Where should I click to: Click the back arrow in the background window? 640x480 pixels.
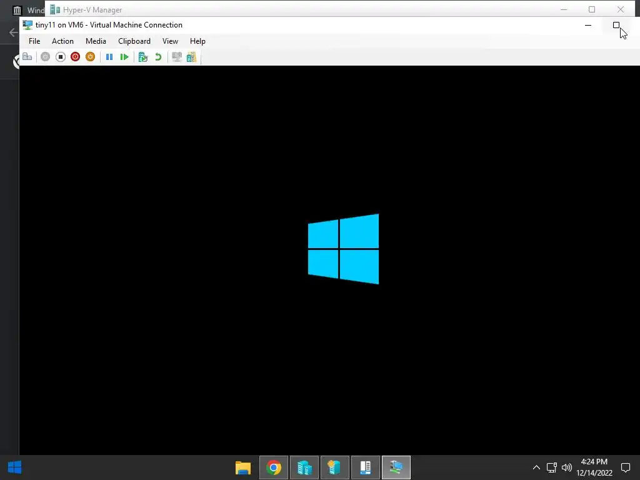coord(13,32)
